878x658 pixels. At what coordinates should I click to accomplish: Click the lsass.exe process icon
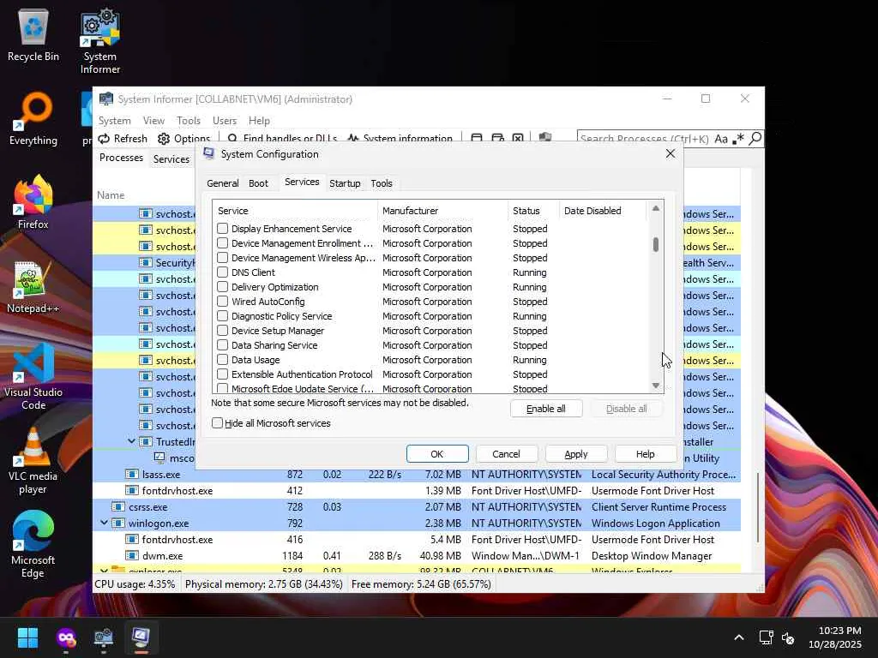click(x=131, y=475)
